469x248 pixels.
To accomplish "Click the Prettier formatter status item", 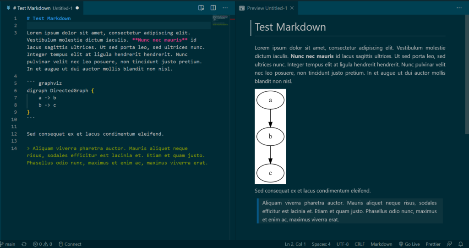I will 433,244.
